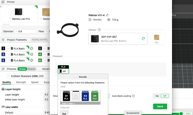Switch Process scope to Objects
Screen dimensions: 193x115
(31, 69)
